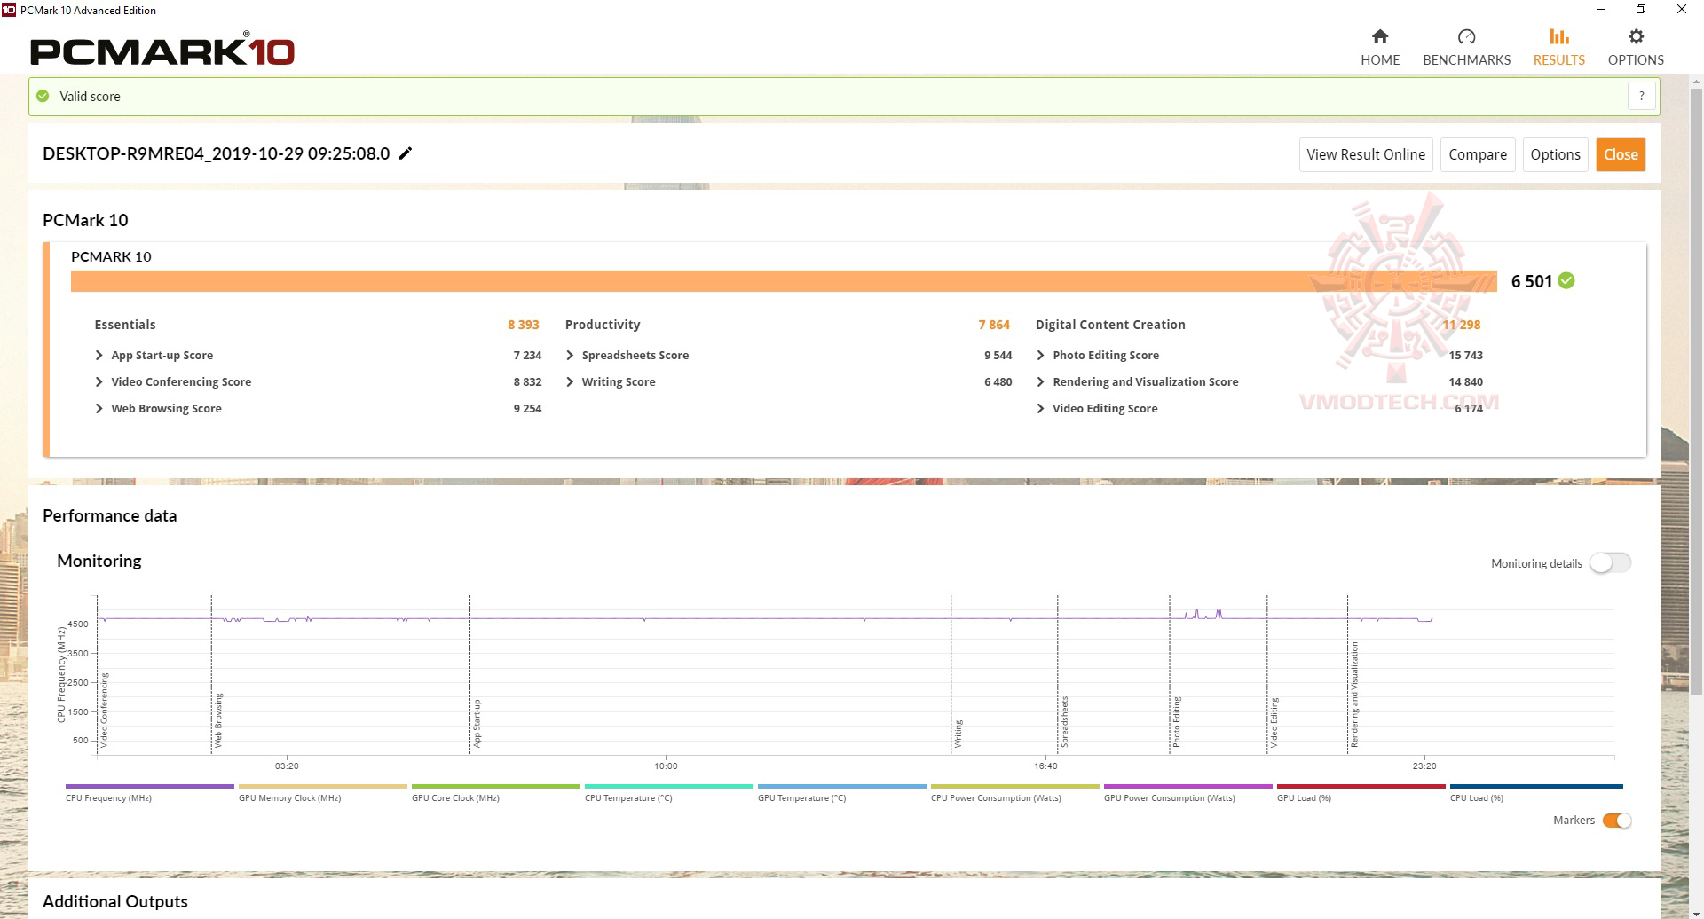Click the Spreadsheets score value 9 544
1704x919 pixels.
pyautogui.click(x=998, y=355)
